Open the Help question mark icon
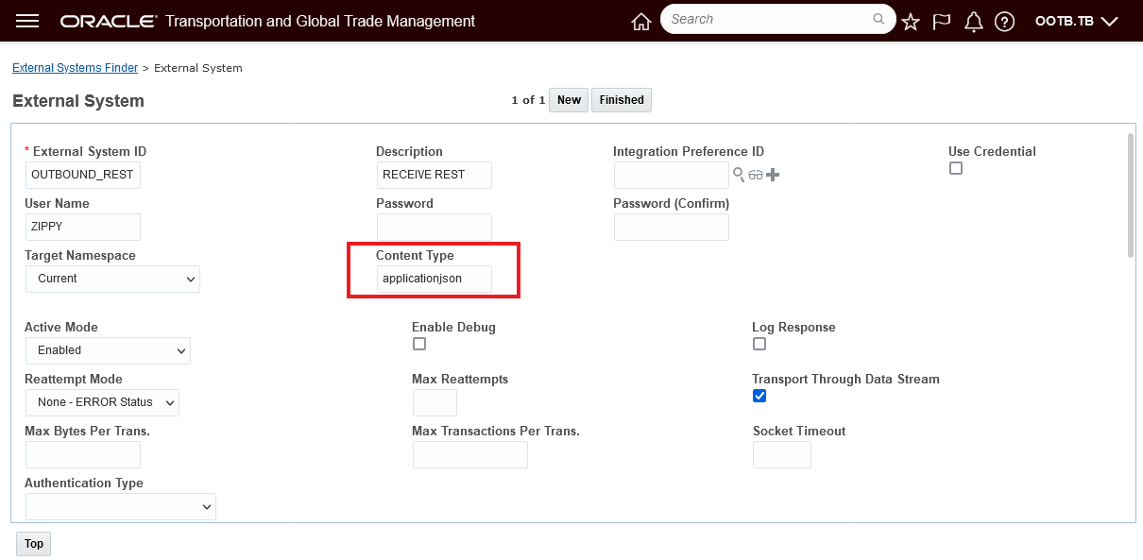This screenshot has height=560, width=1143. tap(1005, 22)
